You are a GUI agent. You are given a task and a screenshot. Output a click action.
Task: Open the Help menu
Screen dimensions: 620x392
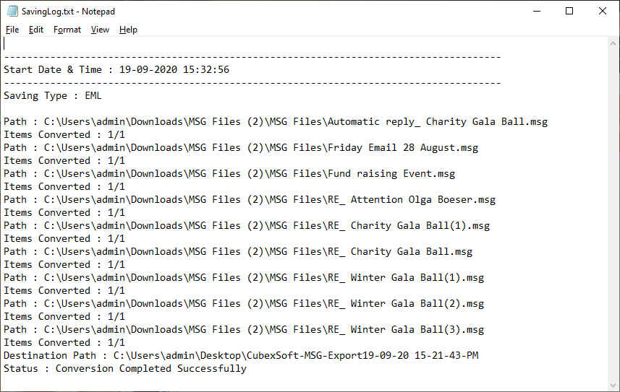128,30
